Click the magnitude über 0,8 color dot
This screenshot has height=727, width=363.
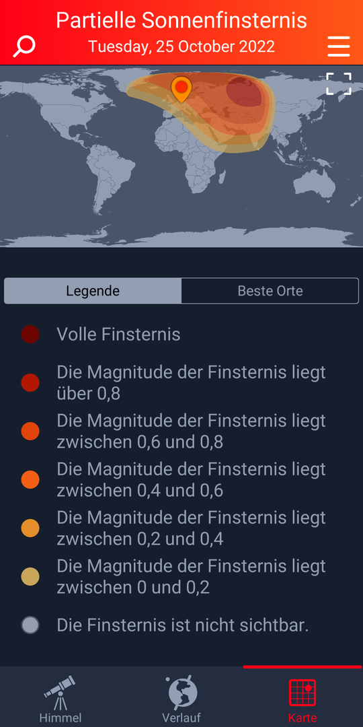[x=30, y=382]
